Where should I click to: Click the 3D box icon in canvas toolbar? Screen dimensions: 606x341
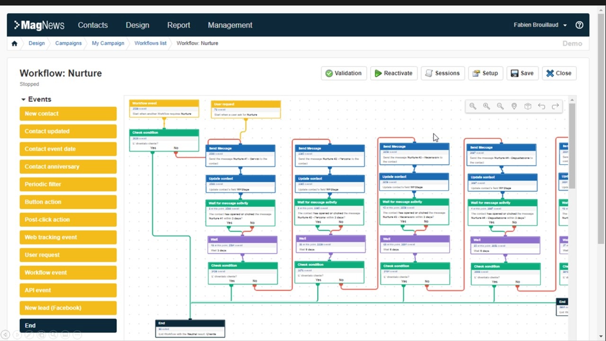point(528,106)
